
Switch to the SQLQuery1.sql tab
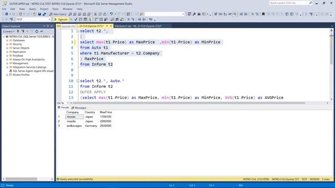point(138,26)
